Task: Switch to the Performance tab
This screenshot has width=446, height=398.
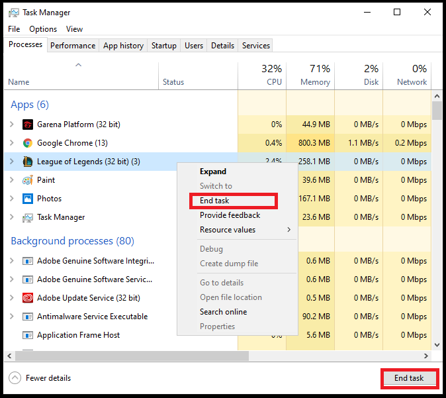Action: (73, 46)
